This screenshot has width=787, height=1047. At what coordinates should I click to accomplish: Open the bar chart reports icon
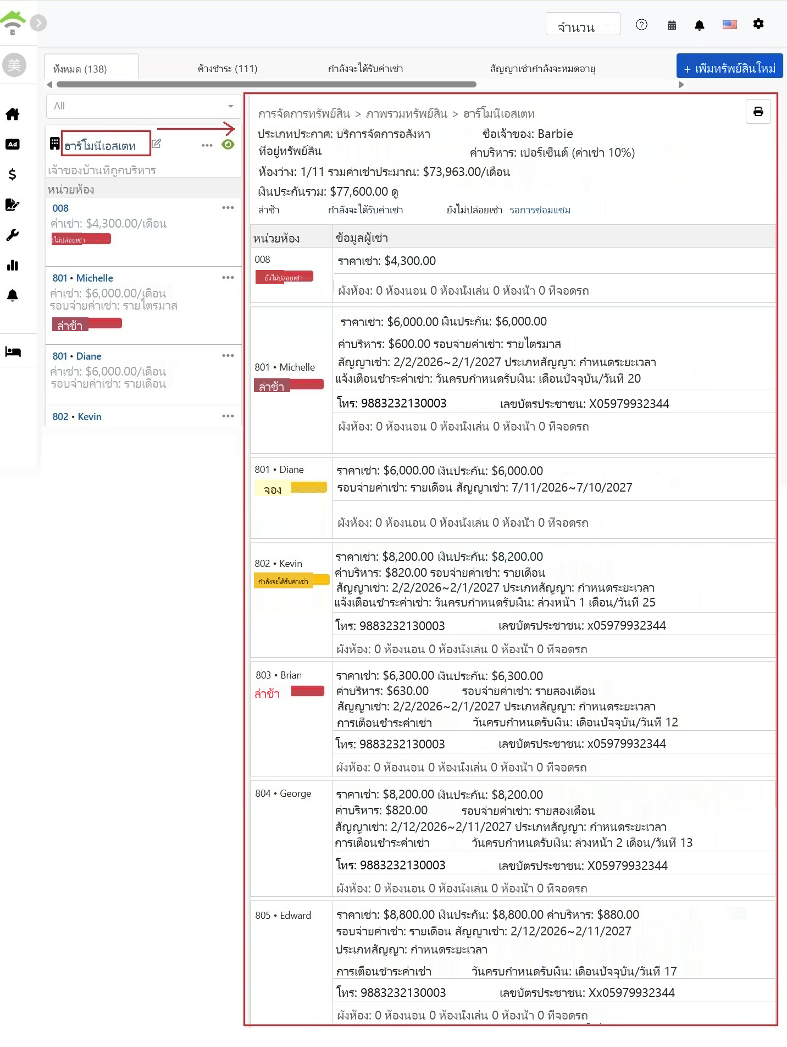pyautogui.click(x=13, y=265)
